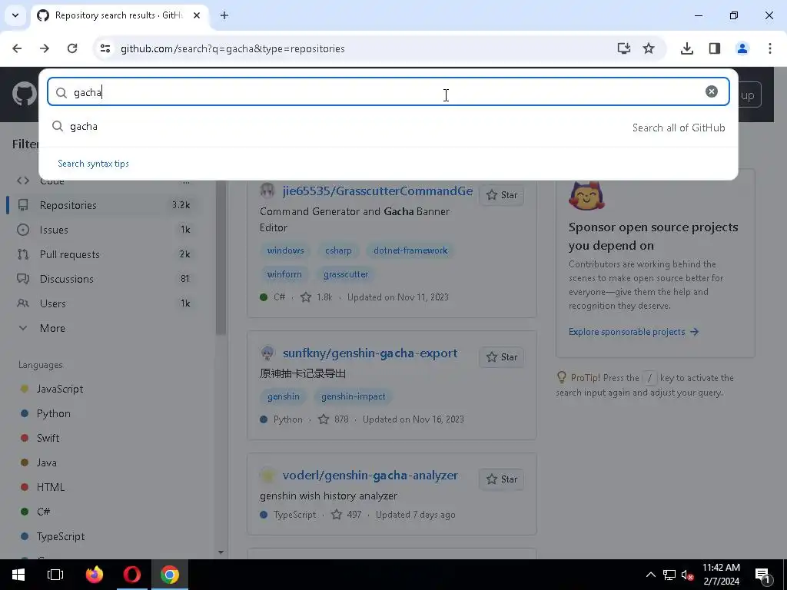Star the jie65535 repository

click(x=501, y=195)
